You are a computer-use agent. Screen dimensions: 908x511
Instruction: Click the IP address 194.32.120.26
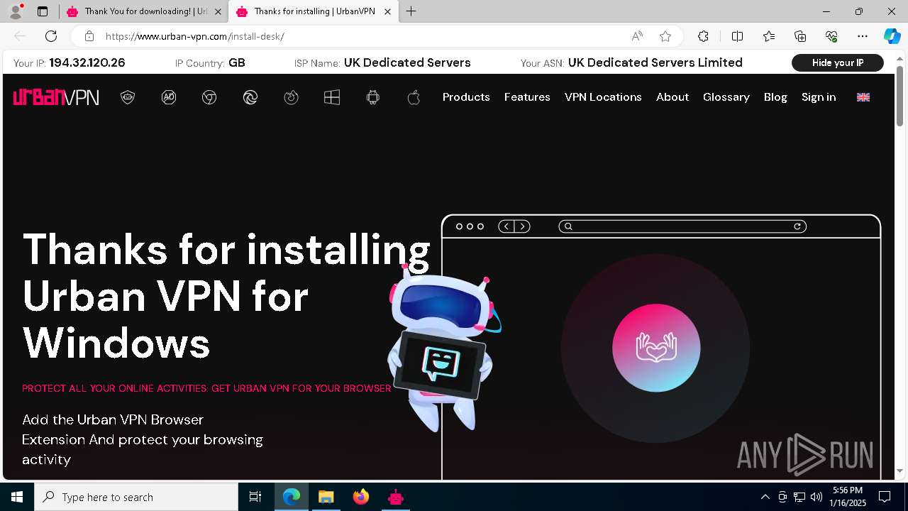click(87, 62)
